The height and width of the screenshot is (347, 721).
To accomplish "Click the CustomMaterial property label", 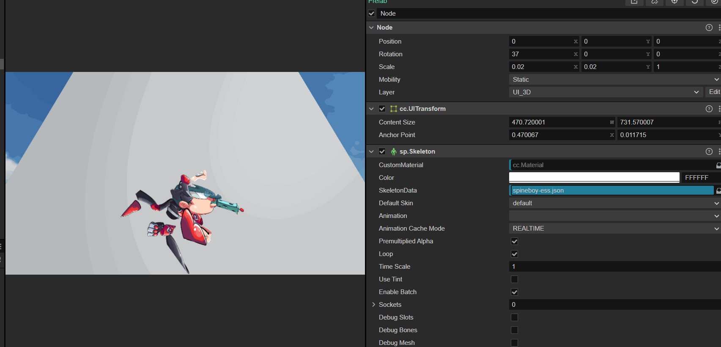I will click(401, 165).
